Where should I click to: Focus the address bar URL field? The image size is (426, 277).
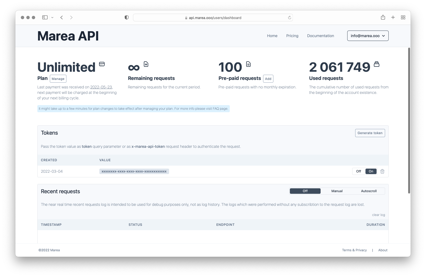coord(213,18)
